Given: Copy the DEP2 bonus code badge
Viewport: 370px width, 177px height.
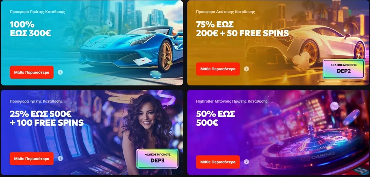Looking at the screenshot, I should pos(343,69).
